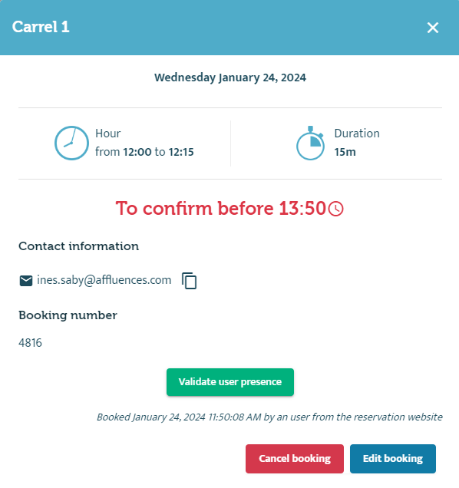Click the Booking number heading

click(x=68, y=315)
